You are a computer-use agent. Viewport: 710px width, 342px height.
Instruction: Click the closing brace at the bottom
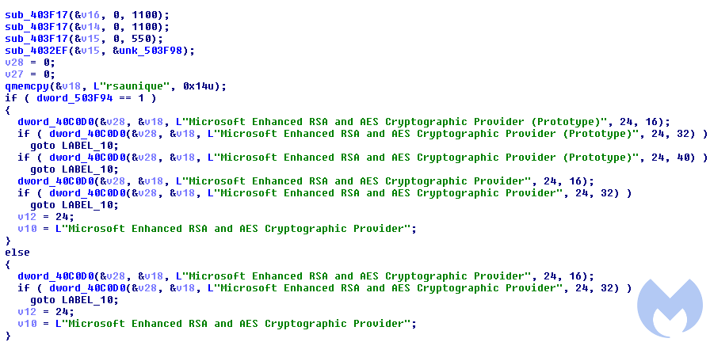(8, 335)
